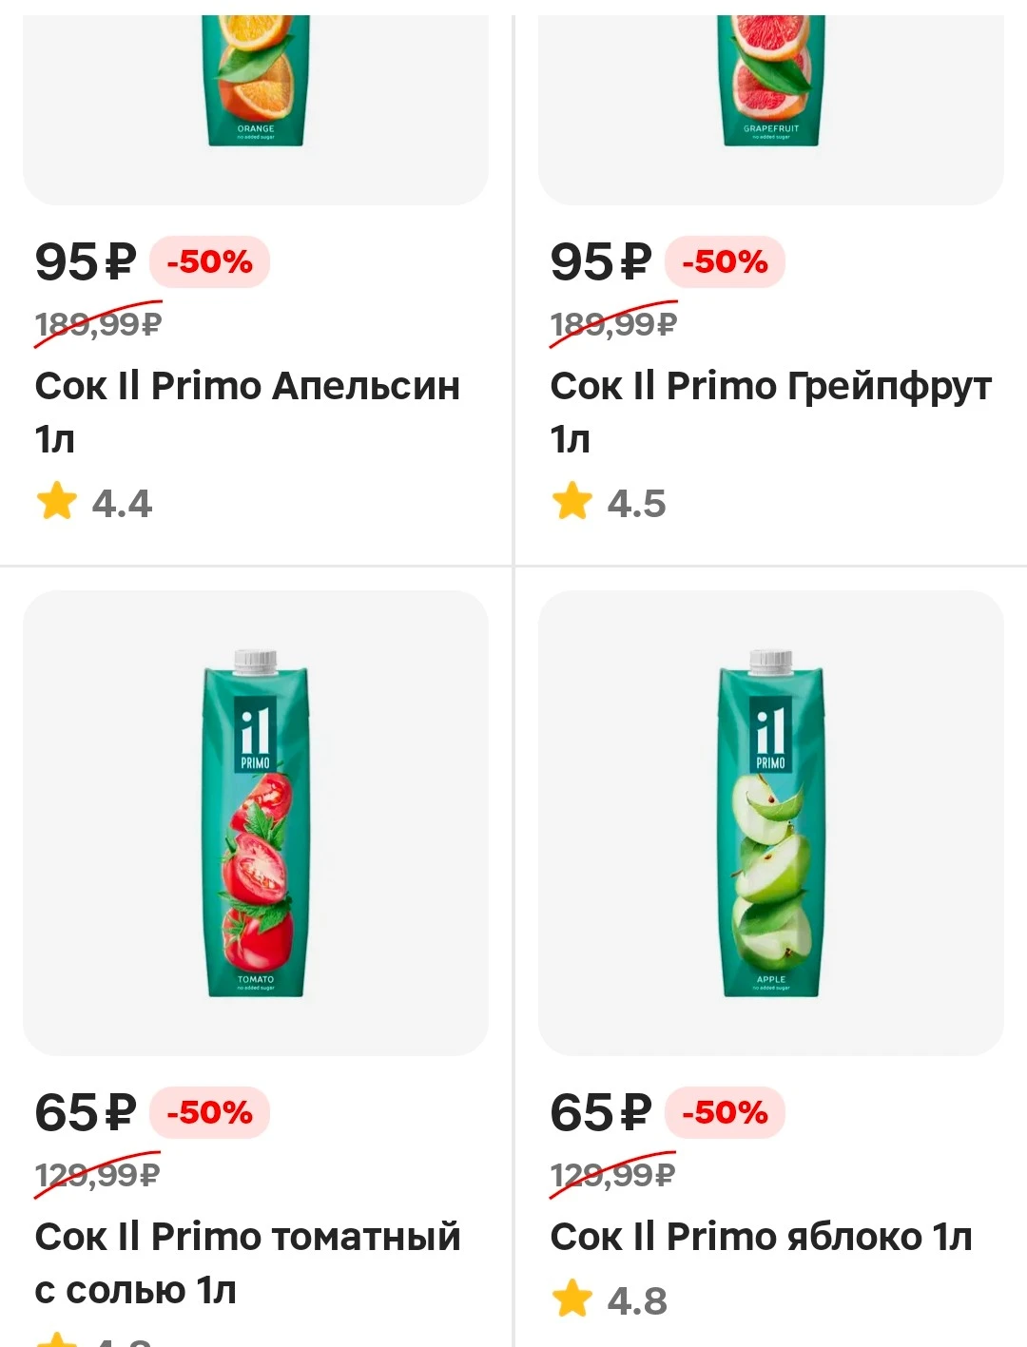
Task: Open the tomato juice carton image
Action: (x=256, y=823)
